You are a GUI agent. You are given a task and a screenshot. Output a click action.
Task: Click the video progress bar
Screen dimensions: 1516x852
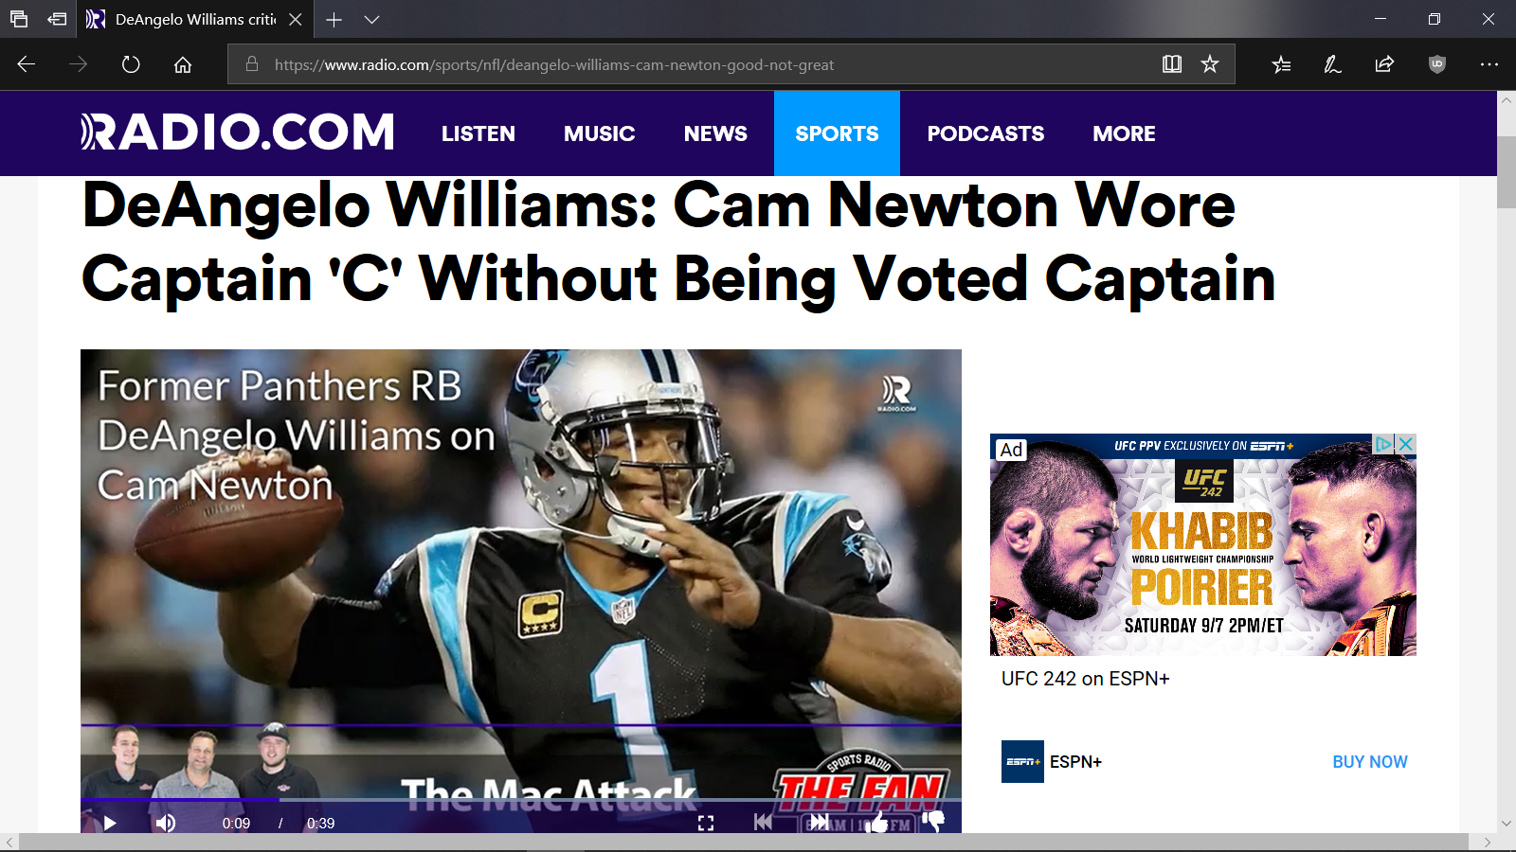521,800
